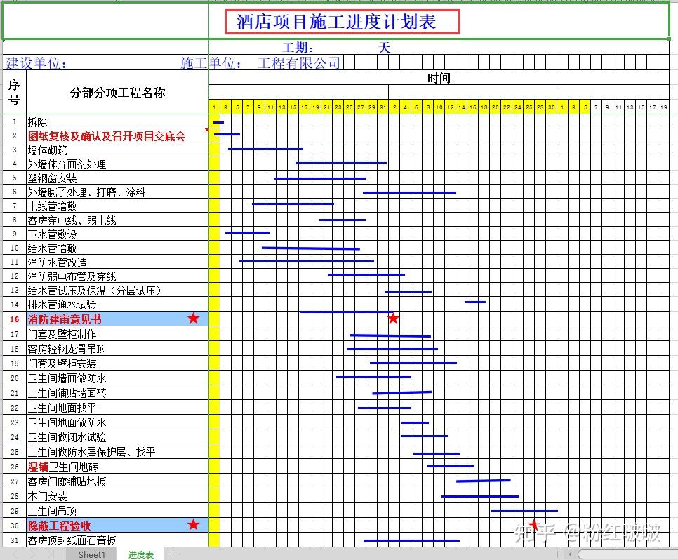Click the 序号 header cell
Image resolution: width=678 pixels, height=560 pixels.
pos(13,92)
